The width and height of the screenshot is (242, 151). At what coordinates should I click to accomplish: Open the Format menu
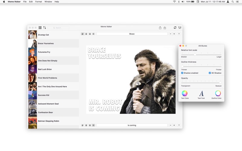pos(39,2)
